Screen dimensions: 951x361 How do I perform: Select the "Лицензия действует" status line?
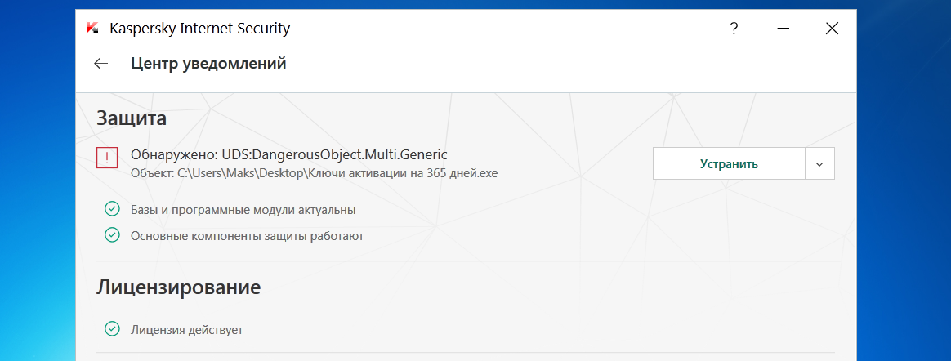[187, 330]
